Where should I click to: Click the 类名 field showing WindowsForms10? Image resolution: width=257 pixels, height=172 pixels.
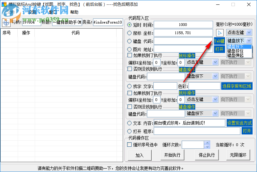[108, 22]
